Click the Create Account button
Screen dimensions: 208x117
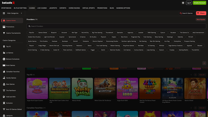click(x=199, y=3)
